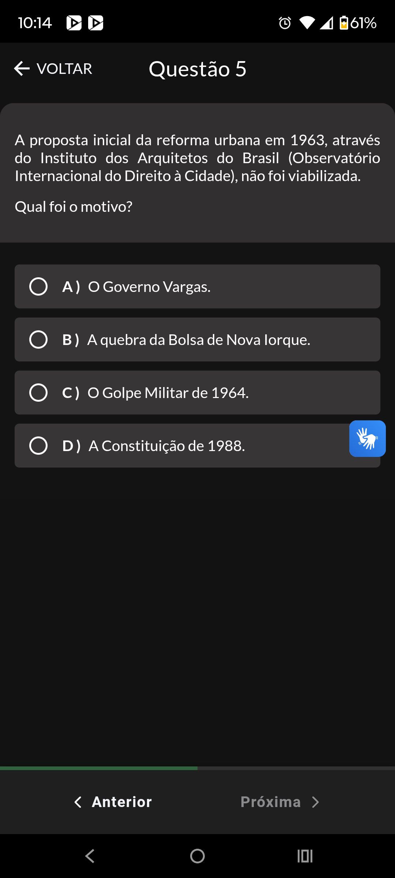Image resolution: width=395 pixels, height=878 pixels.
Task: Open recent apps from navigation bar
Action: pos(305,856)
